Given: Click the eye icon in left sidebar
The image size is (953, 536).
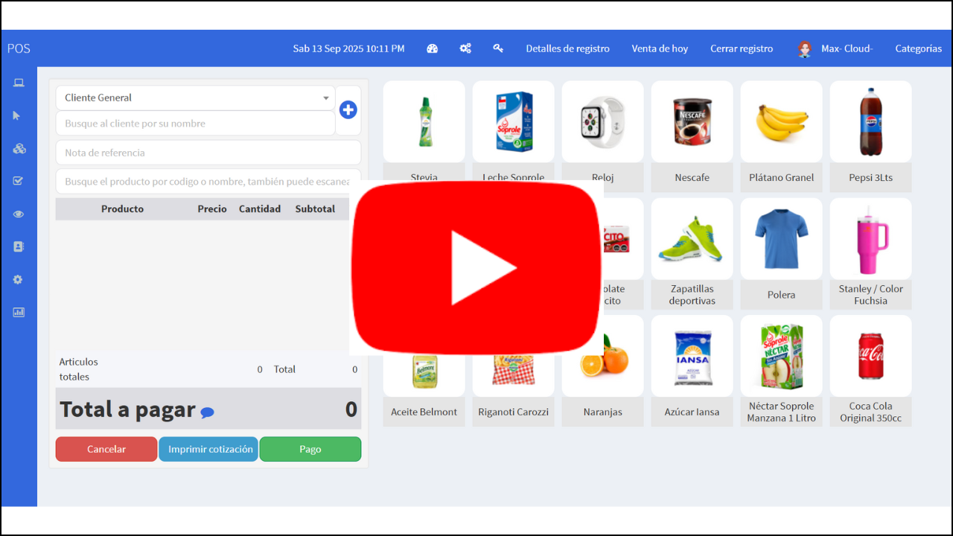Looking at the screenshot, I should coord(19,214).
